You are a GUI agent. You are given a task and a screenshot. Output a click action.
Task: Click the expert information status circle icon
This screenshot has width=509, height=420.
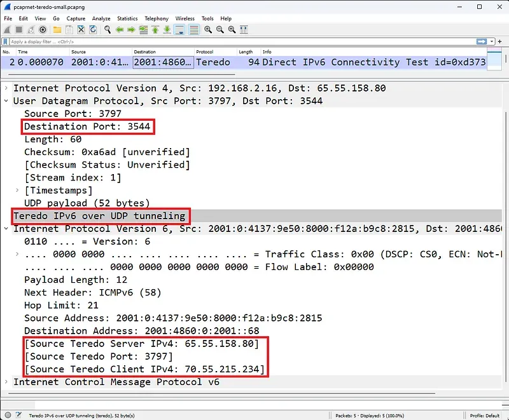coord(8,415)
